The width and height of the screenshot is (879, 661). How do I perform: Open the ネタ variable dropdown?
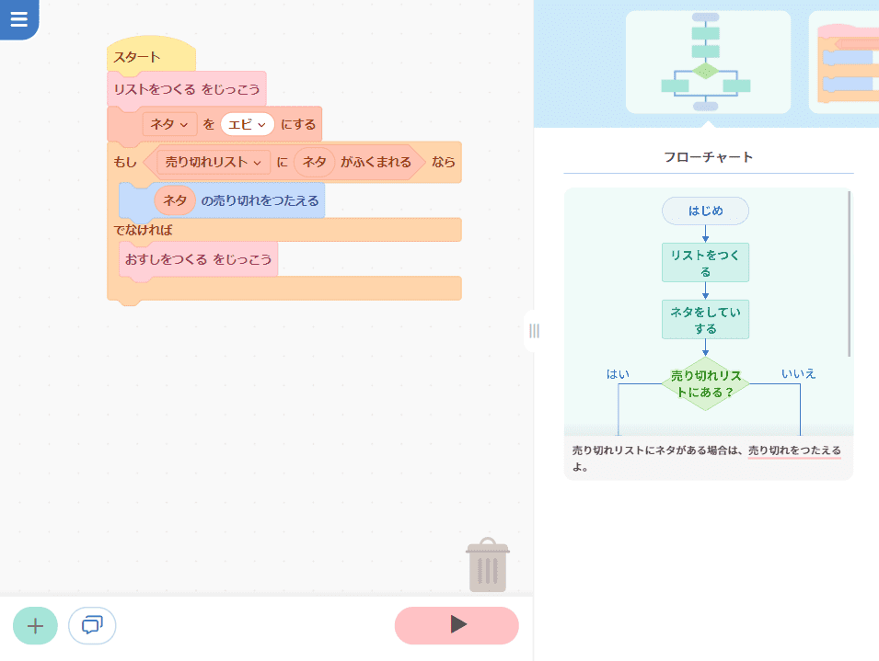point(169,124)
